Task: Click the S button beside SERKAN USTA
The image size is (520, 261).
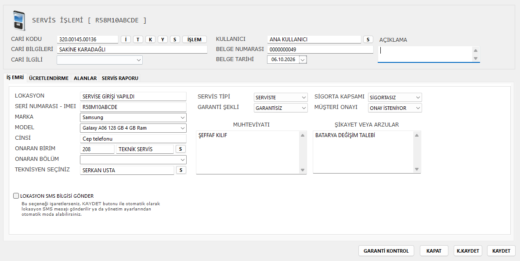Action: pos(181,170)
